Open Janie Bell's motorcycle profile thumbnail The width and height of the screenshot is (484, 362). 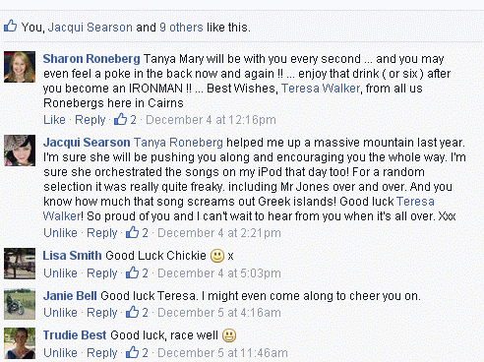point(20,304)
